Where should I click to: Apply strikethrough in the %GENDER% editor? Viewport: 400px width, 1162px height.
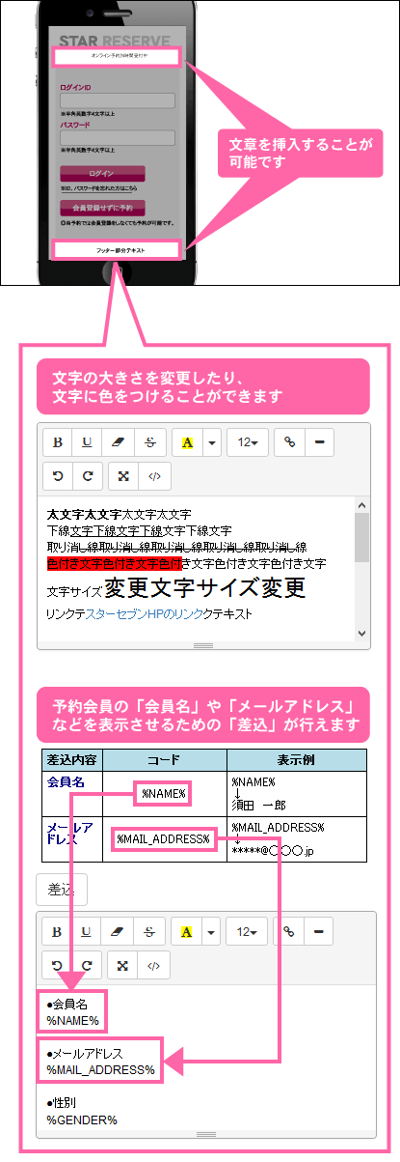click(148, 932)
